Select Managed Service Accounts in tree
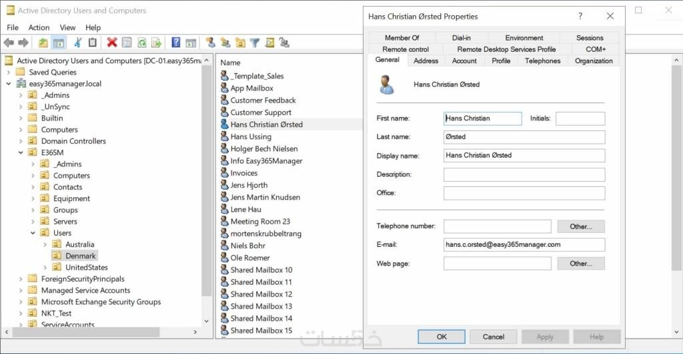 click(85, 290)
